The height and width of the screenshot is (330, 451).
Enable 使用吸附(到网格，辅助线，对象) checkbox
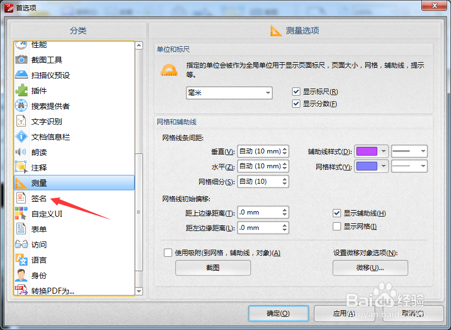pos(168,252)
